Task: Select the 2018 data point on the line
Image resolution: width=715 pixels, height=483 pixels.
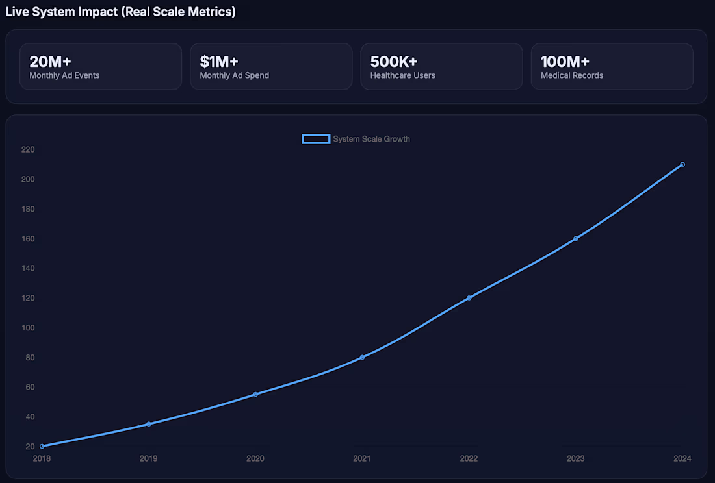Action: 42,446
